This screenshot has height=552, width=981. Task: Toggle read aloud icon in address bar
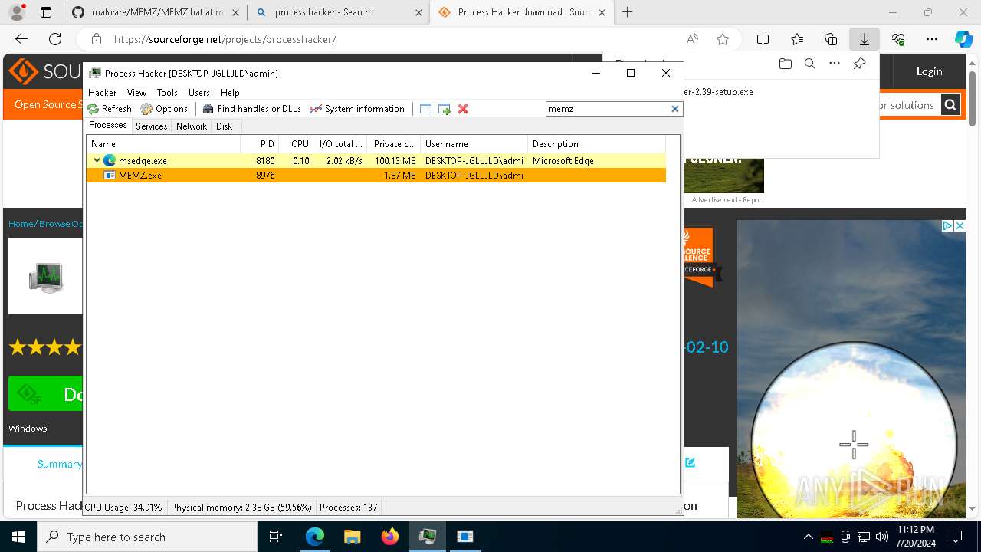click(692, 39)
